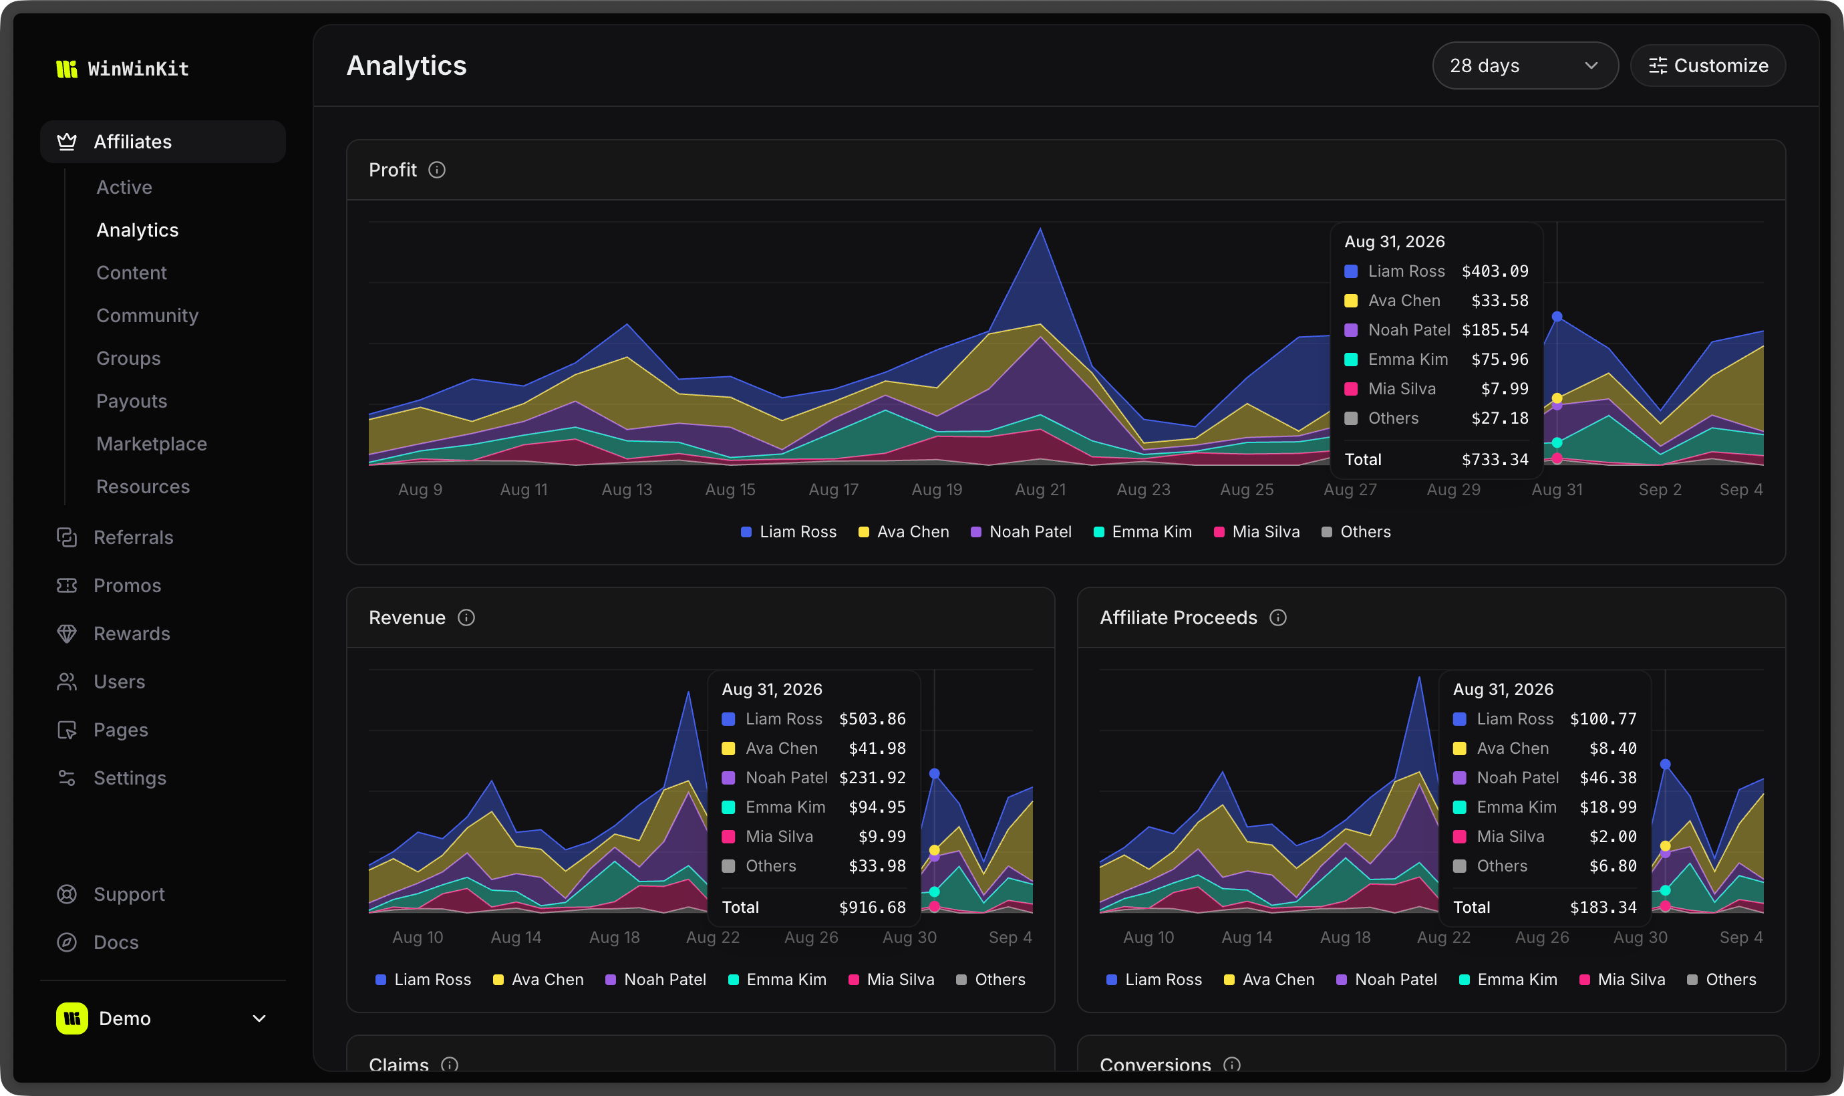Click the Total $183.34 value in the Affiliate Proceeds tooltip

1603,907
